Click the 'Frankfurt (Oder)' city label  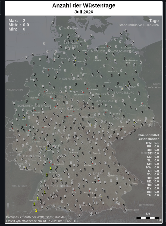point(153,87)
